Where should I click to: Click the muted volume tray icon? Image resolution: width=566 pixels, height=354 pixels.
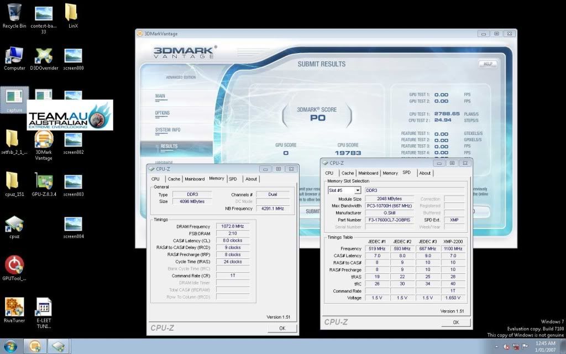click(506, 347)
